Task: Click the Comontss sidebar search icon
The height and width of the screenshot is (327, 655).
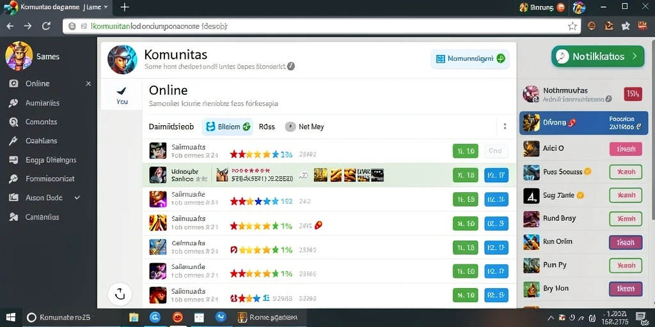Action: pos(13,122)
